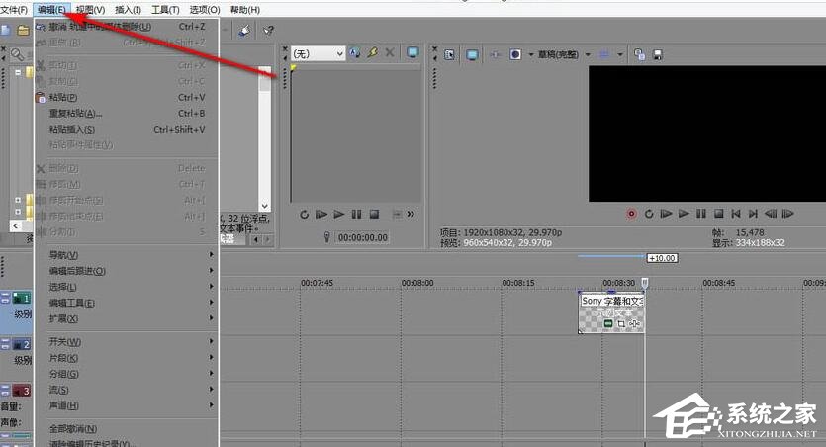Expand the 扩展(X) submenu
The height and width of the screenshot is (447, 826).
point(126,318)
